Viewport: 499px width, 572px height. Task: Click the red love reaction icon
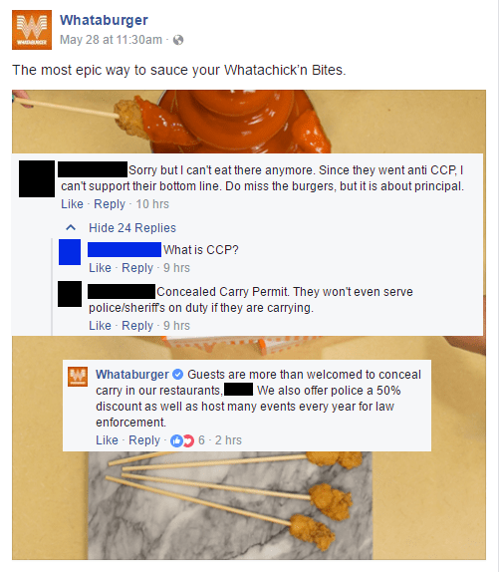click(188, 440)
